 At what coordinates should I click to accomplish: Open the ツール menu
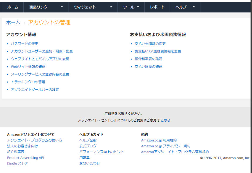click(129, 7)
